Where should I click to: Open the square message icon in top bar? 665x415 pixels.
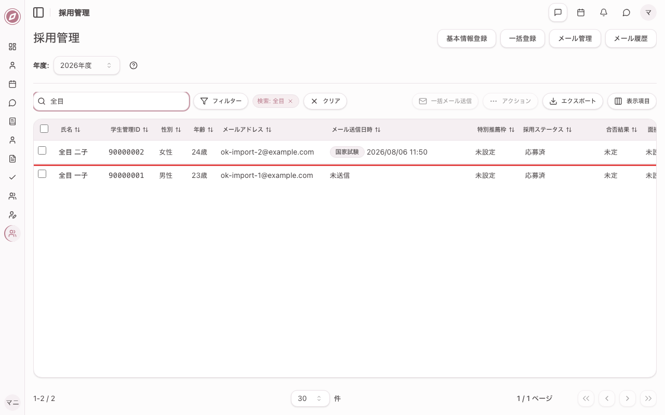[558, 12]
